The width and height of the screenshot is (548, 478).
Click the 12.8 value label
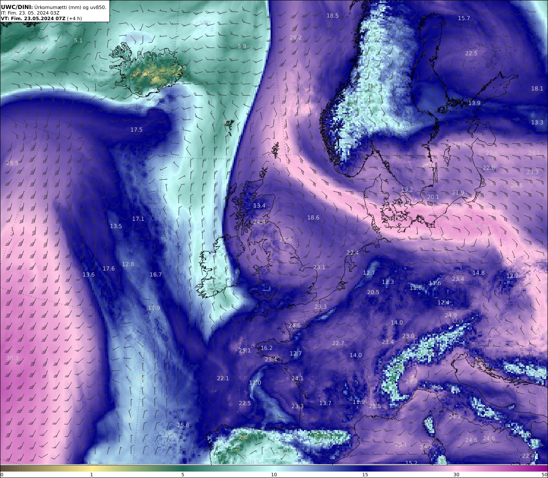(128, 264)
